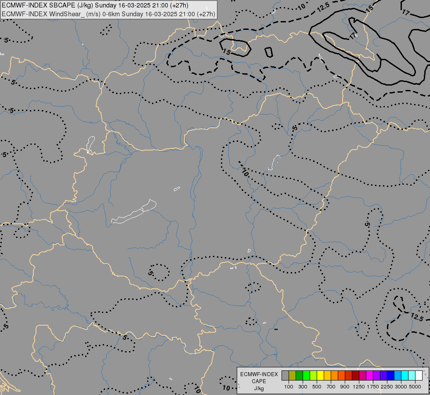Pick the pure yellow legend swatch
Image resolution: width=430 pixels, height=395 pixels.
tap(321, 375)
